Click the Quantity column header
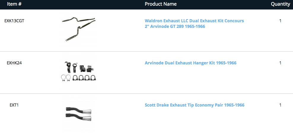The height and width of the screenshot is (135, 293). pos(280,4)
